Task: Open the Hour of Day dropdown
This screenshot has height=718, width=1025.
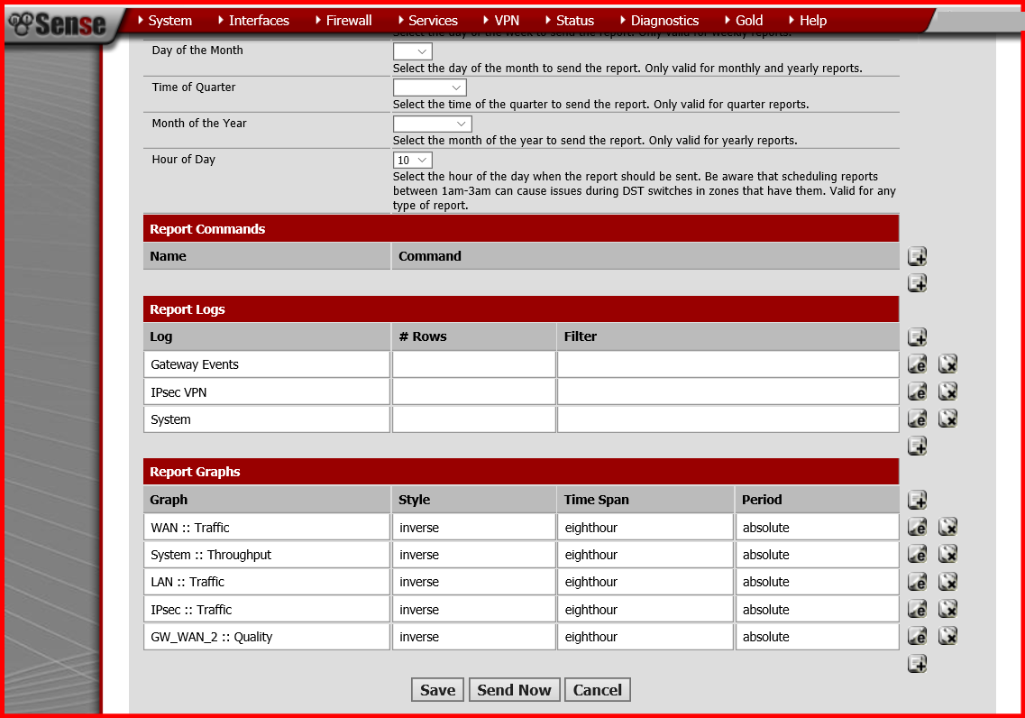Action: coord(413,161)
